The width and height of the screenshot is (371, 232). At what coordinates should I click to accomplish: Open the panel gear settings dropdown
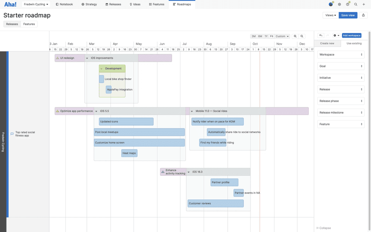336,36
